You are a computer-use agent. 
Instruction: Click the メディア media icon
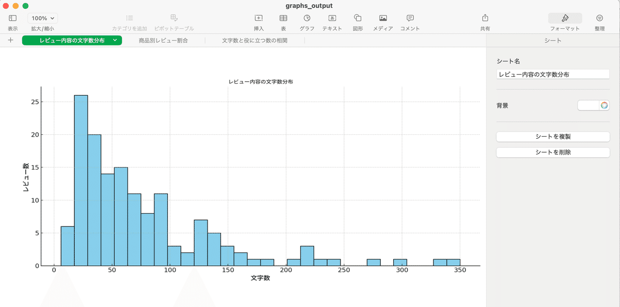pyautogui.click(x=383, y=18)
